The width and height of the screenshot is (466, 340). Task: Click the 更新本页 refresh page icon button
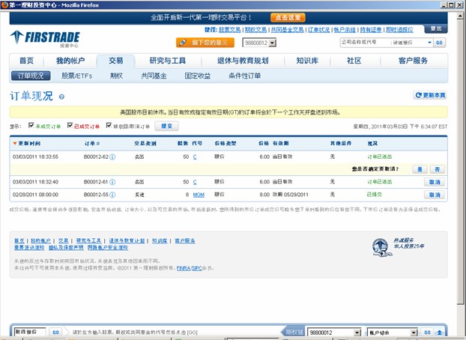[x=430, y=95]
